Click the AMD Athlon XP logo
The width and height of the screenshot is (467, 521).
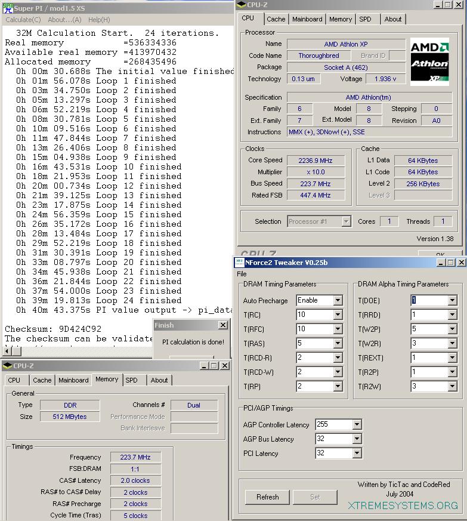tap(429, 62)
